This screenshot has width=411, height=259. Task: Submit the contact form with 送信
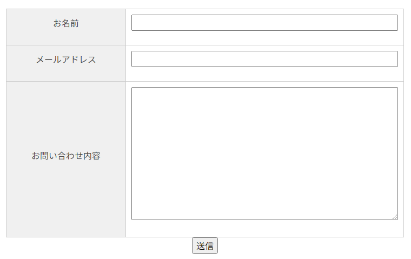tap(205, 246)
